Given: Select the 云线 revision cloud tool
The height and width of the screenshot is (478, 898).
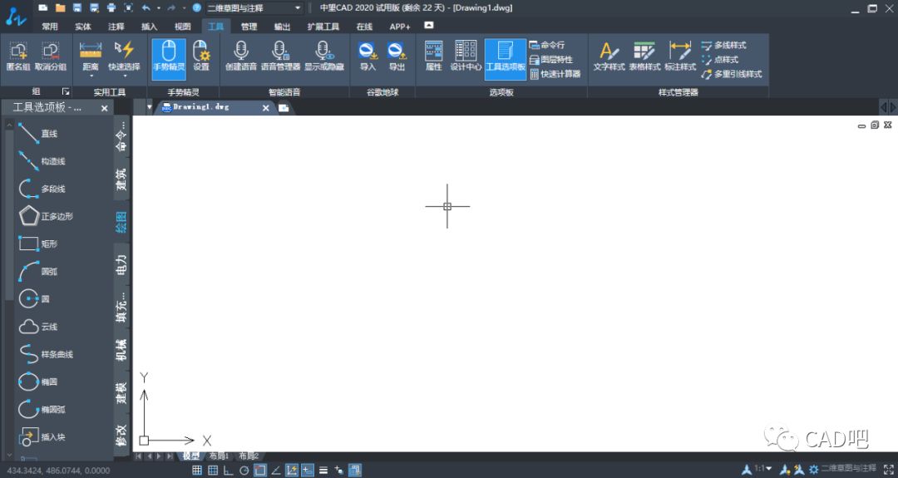Looking at the screenshot, I should [37, 327].
